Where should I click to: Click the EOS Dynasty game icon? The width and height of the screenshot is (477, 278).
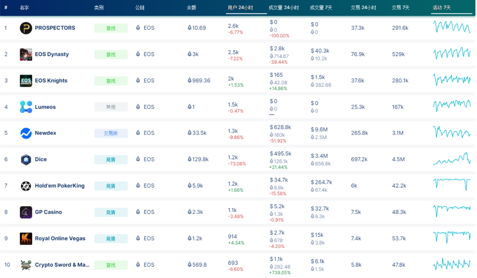click(x=26, y=54)
